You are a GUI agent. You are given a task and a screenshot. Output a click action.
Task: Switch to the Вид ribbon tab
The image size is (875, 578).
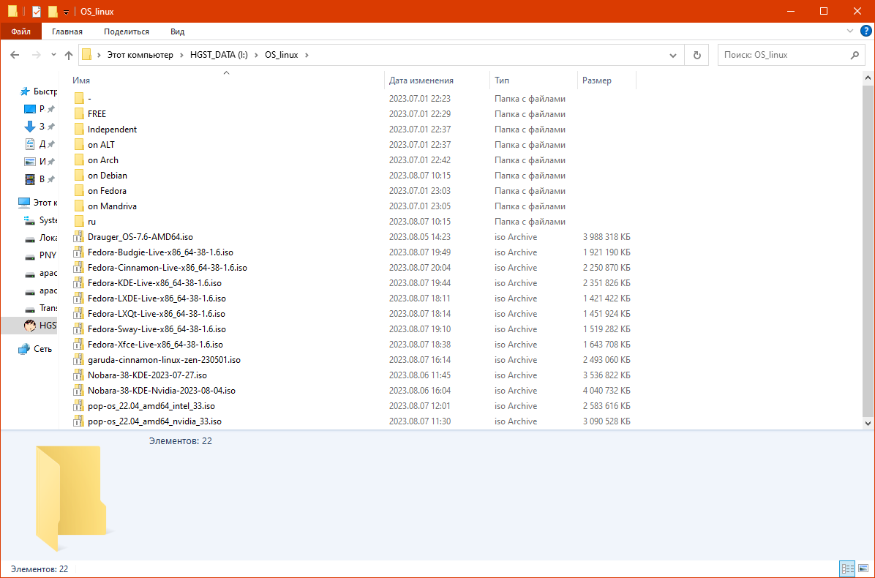(178, 31)
